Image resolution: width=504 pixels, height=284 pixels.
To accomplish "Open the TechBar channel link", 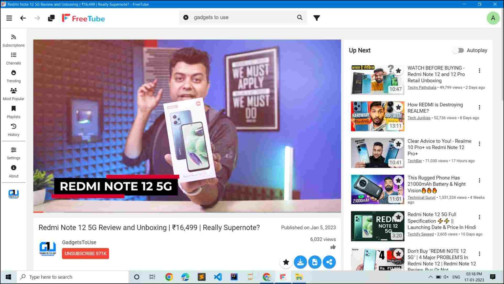I will pos(415,161).
